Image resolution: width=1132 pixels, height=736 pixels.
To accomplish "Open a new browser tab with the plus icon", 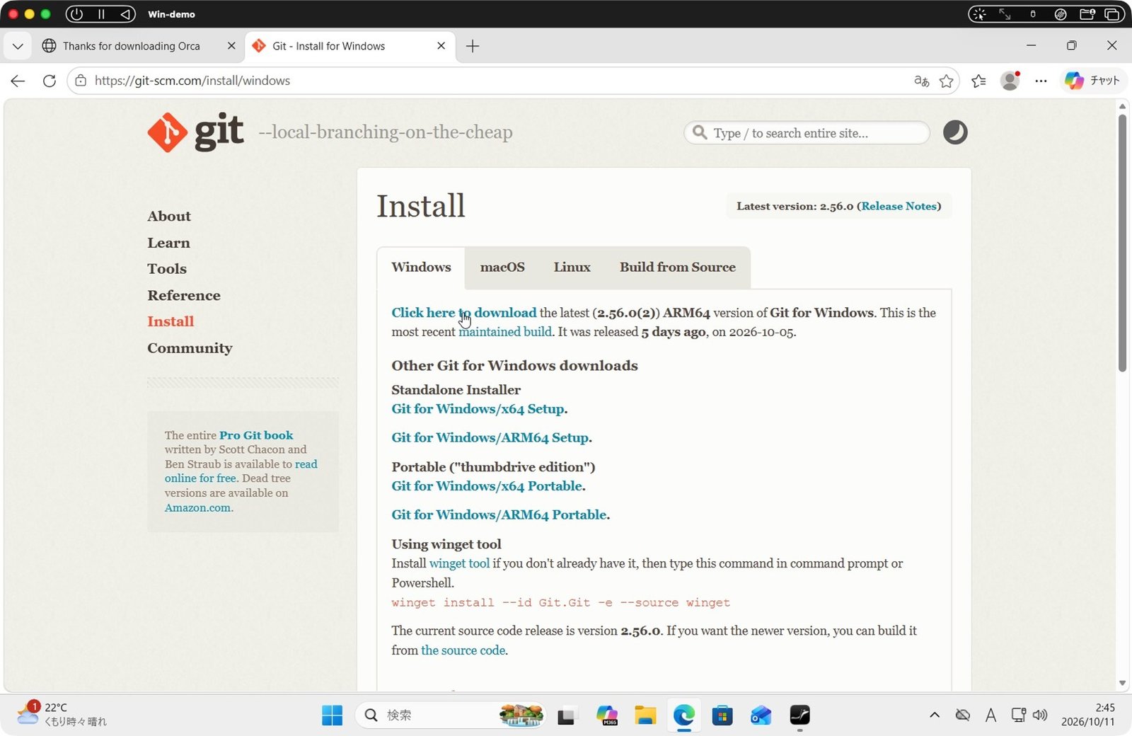I will click(x=473, y=46).
